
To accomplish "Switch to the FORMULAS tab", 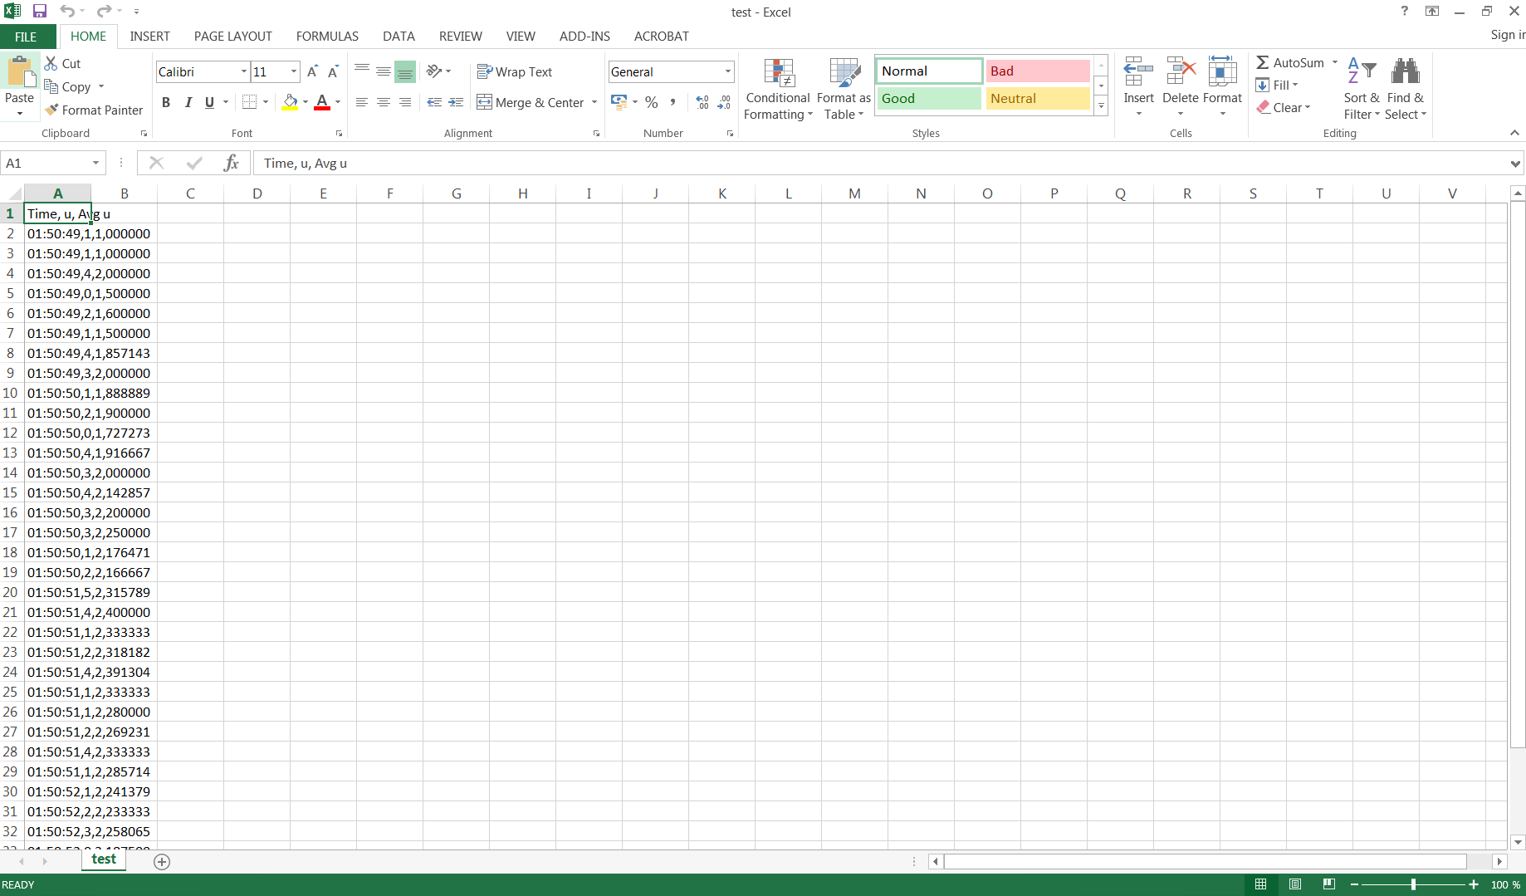I will [327, 37].
